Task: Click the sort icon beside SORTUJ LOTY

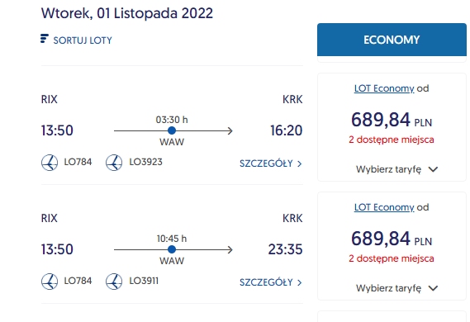Action: [45, 39]
